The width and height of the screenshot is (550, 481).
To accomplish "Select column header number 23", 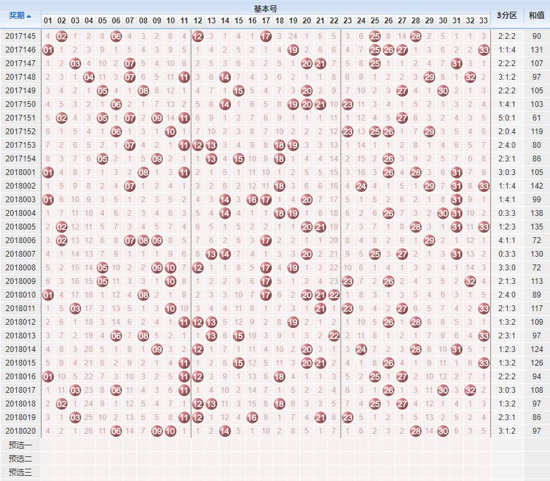I will coord(348,21).
